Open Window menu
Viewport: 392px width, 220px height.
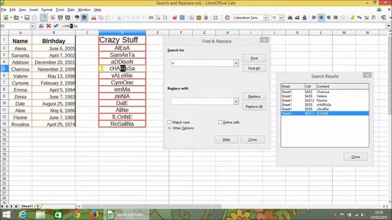pyautogui.click(x=84, y=10)
